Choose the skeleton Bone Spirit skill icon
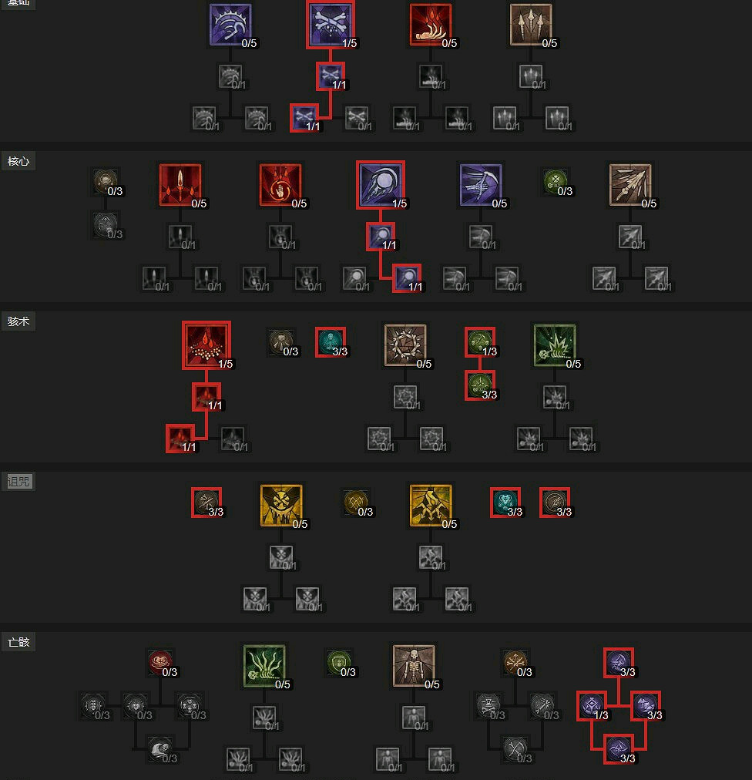Image resolution: width=752 pixels, height=780 pixels. (414, 666)
